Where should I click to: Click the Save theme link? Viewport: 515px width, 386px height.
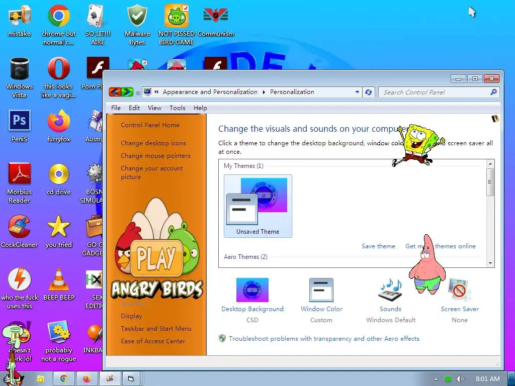(x=378, y=246)
